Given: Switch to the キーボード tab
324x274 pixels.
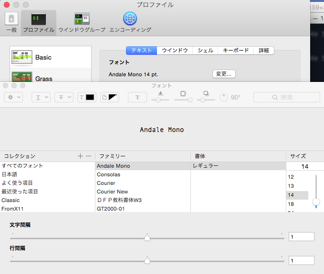Looking at the screenshot, I should pyautogui.click(x=236, y=51).
